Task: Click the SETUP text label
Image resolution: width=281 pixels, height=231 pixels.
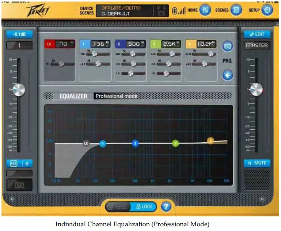Action: (254, 10)
